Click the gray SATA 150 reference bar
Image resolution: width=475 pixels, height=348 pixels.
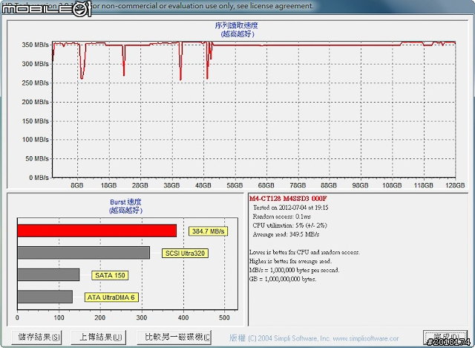[x=48, y=275]
